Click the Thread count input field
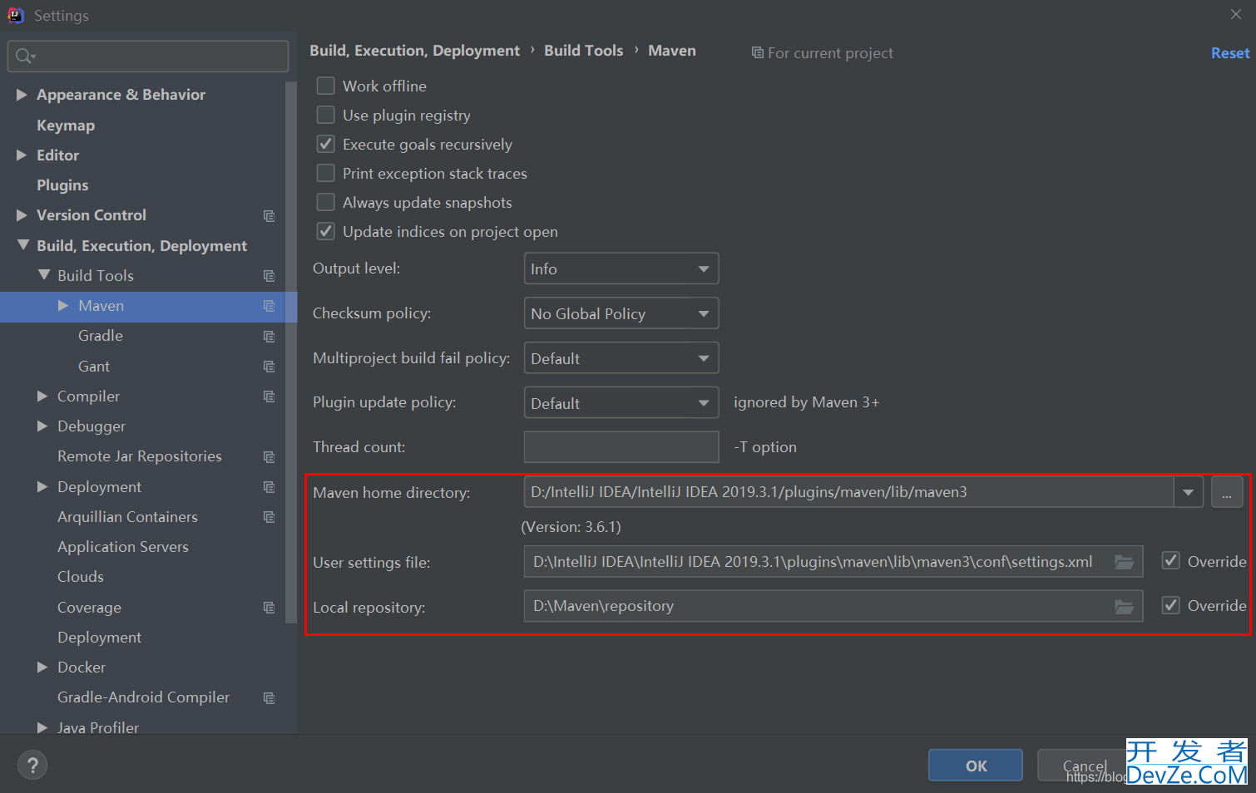Image resolution: width=1256 pixels, height=793 pixels. pos(621,447)
